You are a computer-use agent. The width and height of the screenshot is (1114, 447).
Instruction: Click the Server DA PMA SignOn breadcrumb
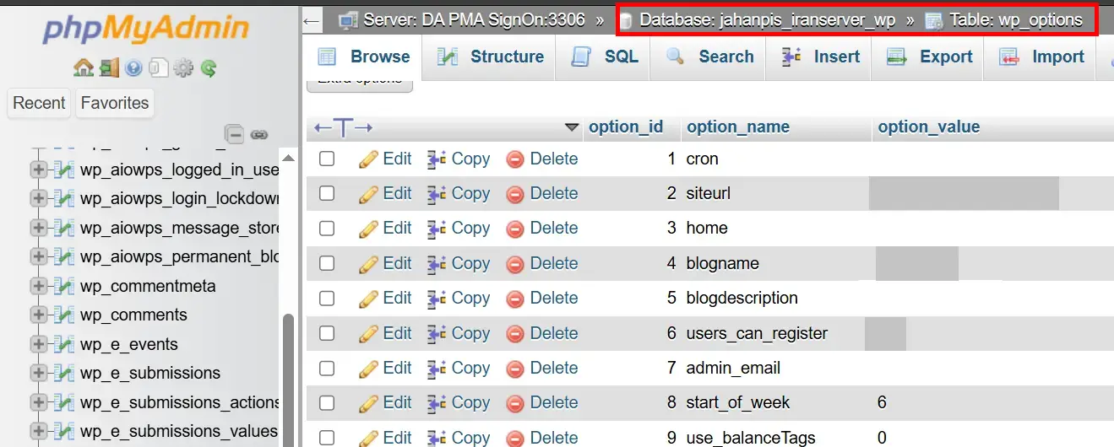pos(474,19)
